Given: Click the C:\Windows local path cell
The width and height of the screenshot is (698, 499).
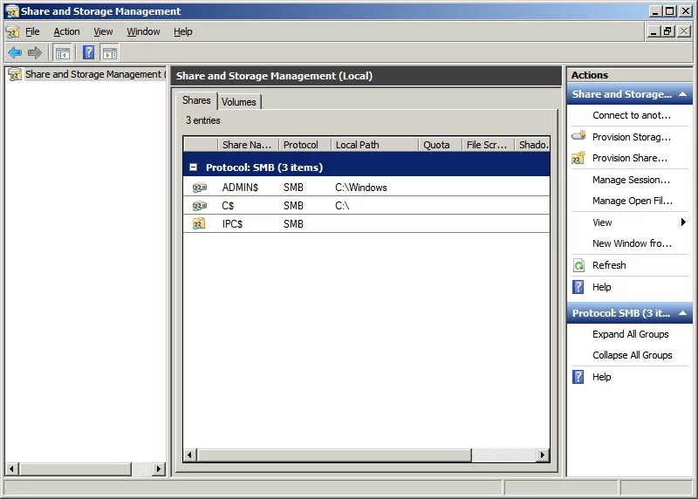Looking at the screenshot, I should click(x=361, y=188).
